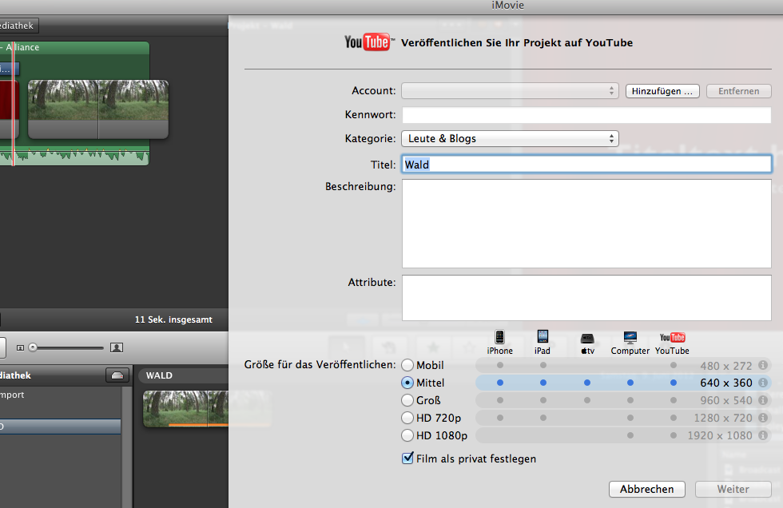Click the YouTube logo in dialog header
This screenshot has height=508, width=783.
click(x=369, y=42)
